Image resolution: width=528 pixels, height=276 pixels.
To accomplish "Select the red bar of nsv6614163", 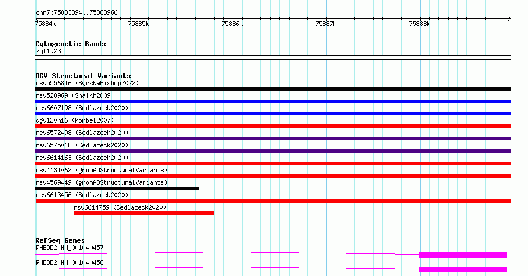I will (x=273, y=163).
